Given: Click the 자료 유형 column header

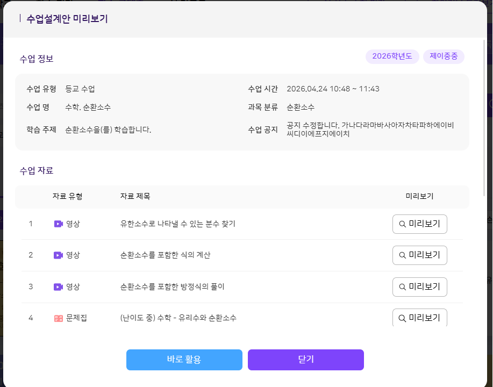Looking at the screenshot, I should (x=67, y=197).
